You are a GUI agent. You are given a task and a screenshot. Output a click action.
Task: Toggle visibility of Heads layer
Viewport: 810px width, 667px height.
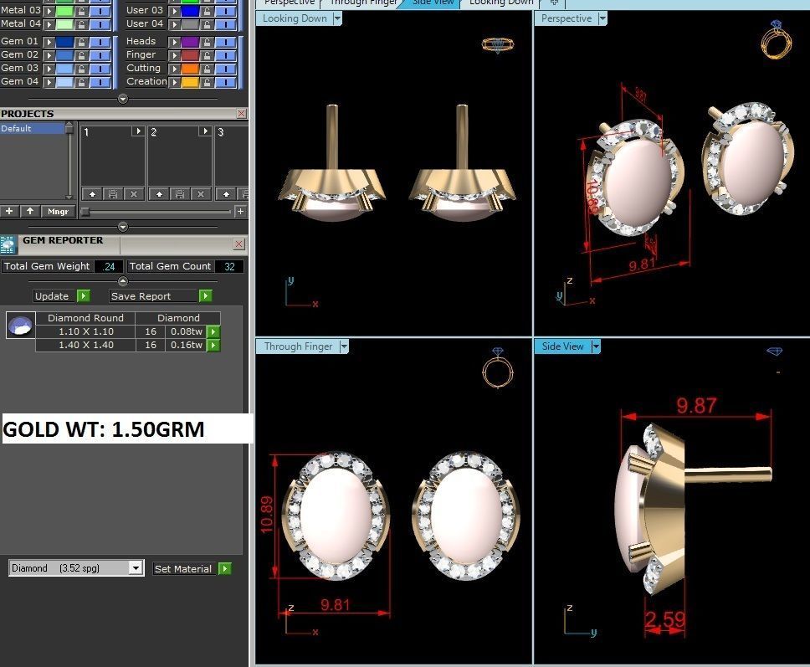point(226,41)
